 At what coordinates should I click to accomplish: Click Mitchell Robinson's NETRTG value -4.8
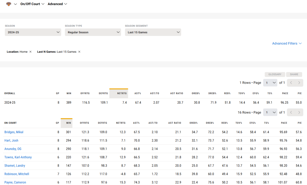click(123, 174)
